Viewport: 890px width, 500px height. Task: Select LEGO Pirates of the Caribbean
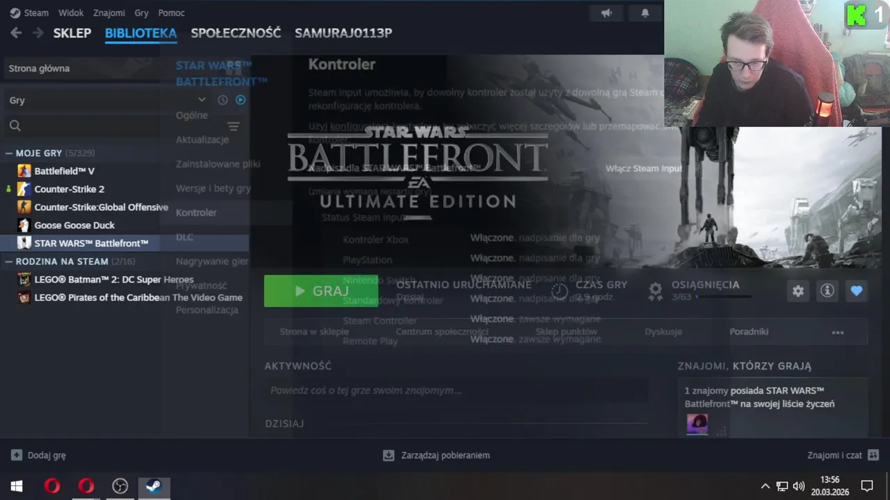point(138,297)
